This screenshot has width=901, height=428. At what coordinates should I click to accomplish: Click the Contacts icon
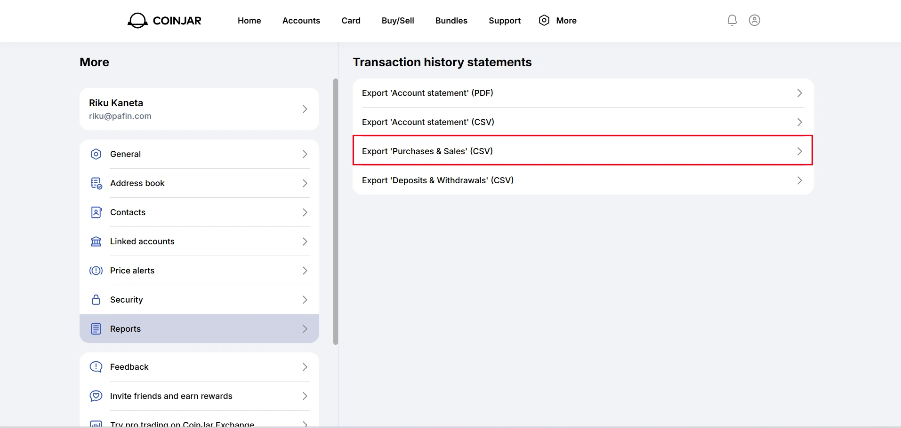(96, 212)
